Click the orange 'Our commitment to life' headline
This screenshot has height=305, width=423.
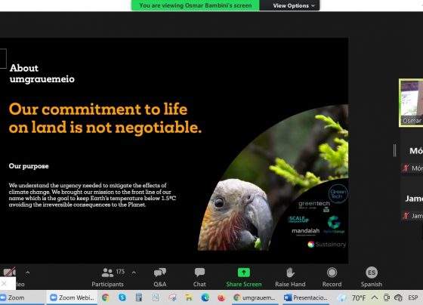[105, 118]
